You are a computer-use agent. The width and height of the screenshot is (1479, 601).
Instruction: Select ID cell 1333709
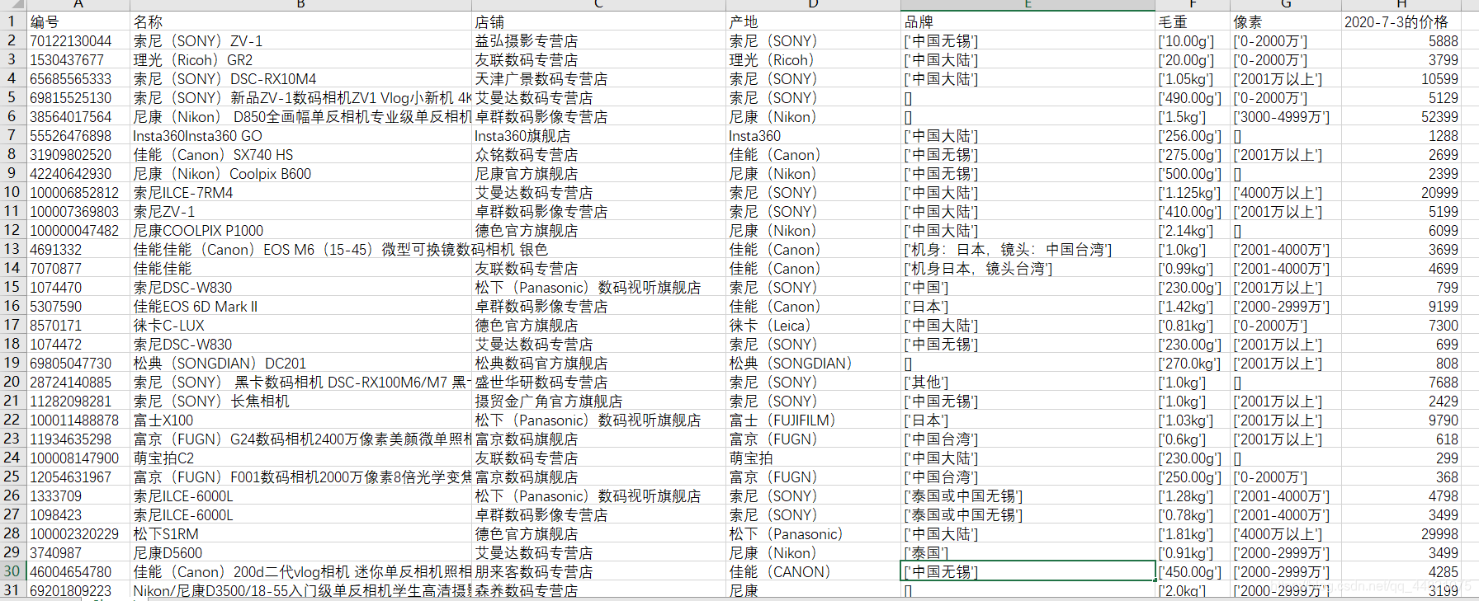(78, 495)
